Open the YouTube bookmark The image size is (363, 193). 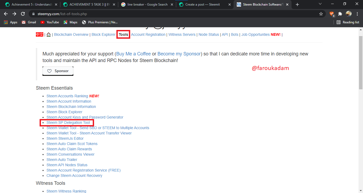[50, 22]
